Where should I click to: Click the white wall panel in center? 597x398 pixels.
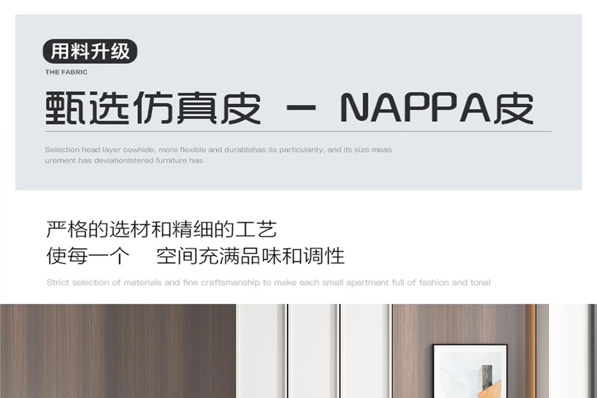coord(313,351)
